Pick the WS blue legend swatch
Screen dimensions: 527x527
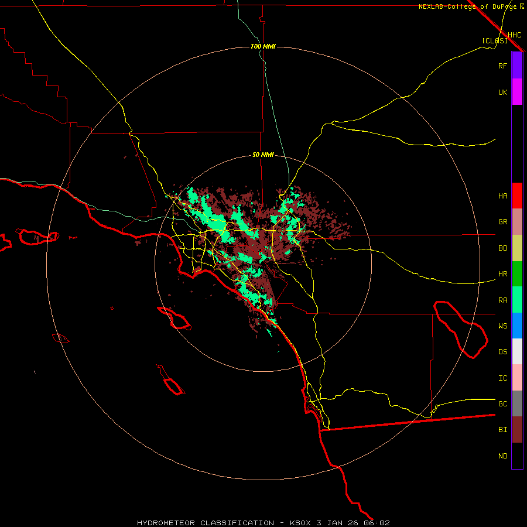[517, 326]
